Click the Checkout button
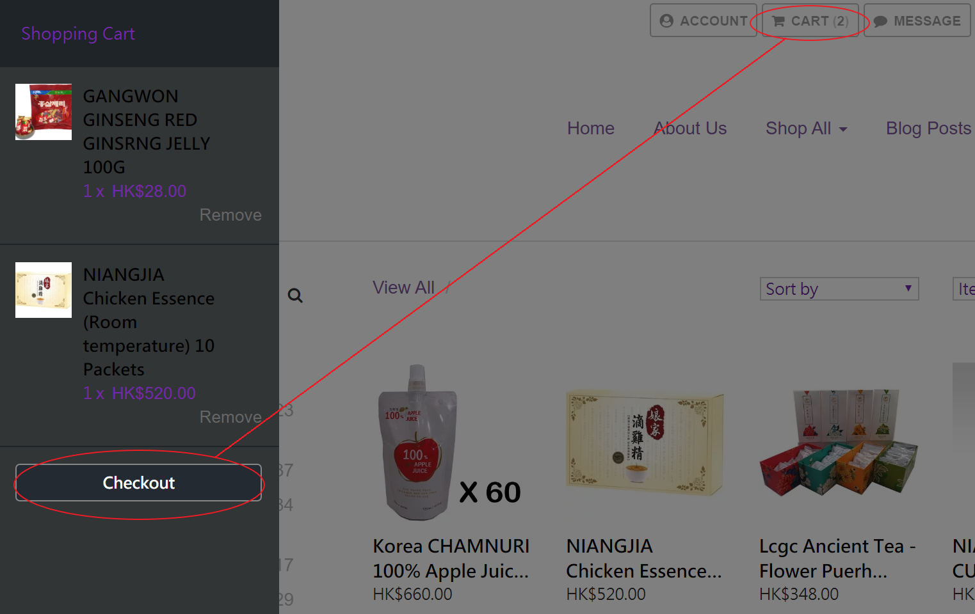 [138, 483]
